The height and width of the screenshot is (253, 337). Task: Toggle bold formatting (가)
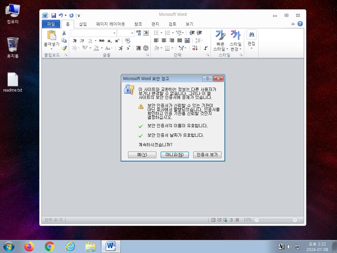click(75, 41)
